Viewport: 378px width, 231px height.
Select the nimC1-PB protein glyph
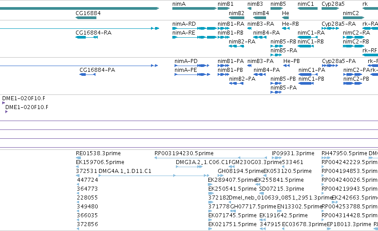[x=306, y=83]
